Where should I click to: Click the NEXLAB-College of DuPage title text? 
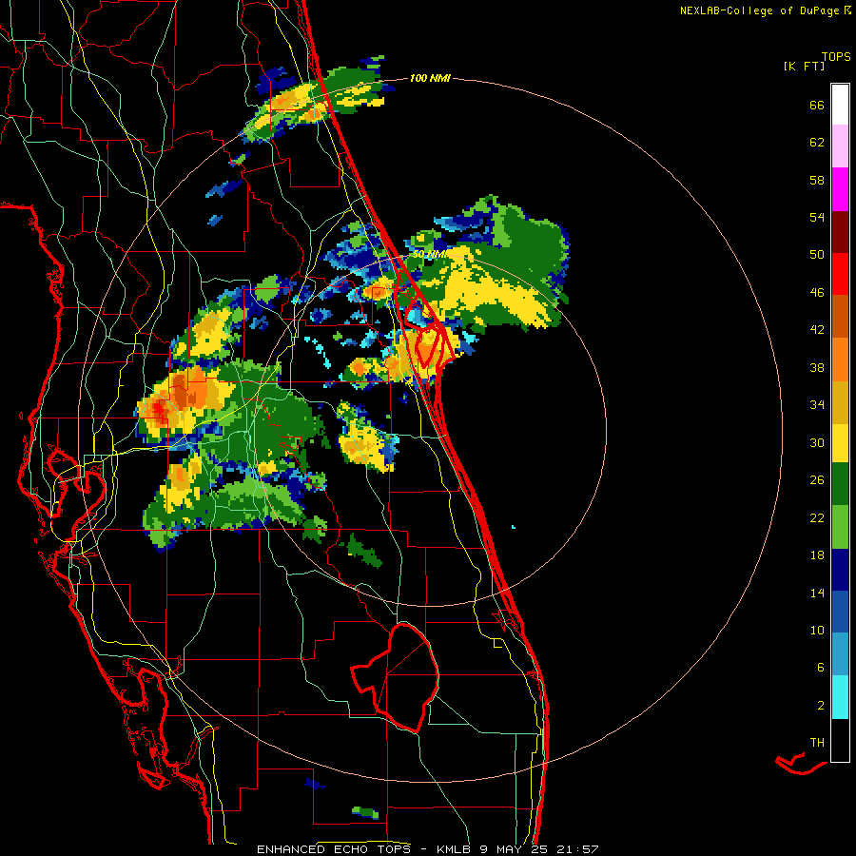tap(766, 10)
